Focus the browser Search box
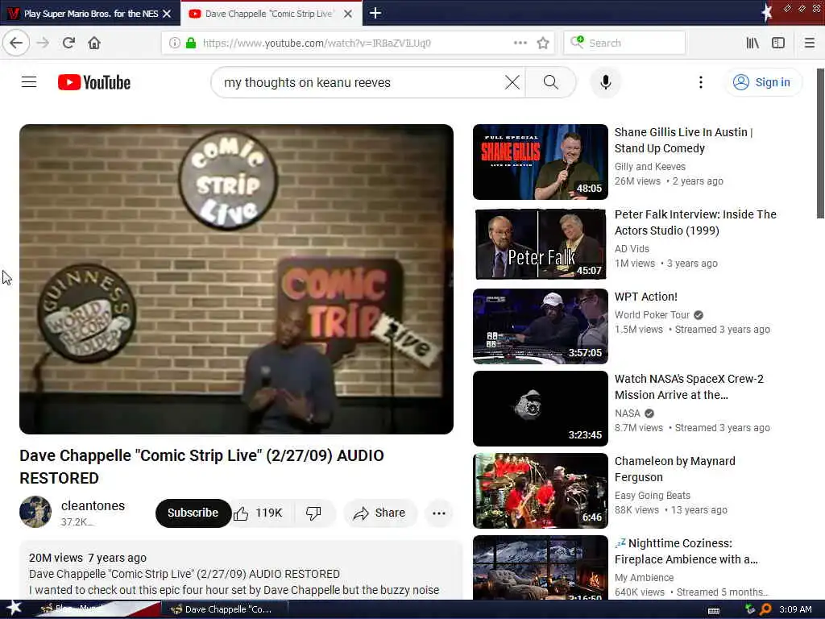The width and height of the screenshot is (825, 619). point(624,44)
